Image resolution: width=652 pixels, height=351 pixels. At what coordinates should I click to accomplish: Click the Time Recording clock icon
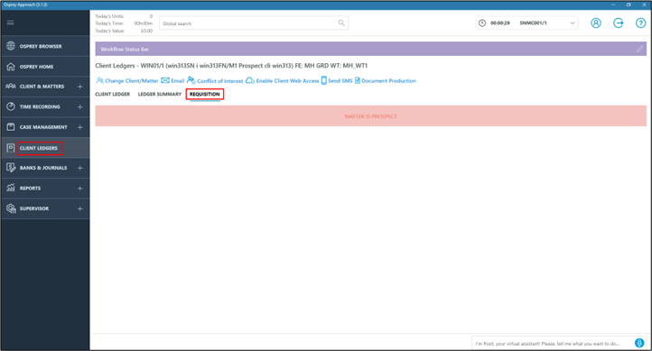[11, 106]
